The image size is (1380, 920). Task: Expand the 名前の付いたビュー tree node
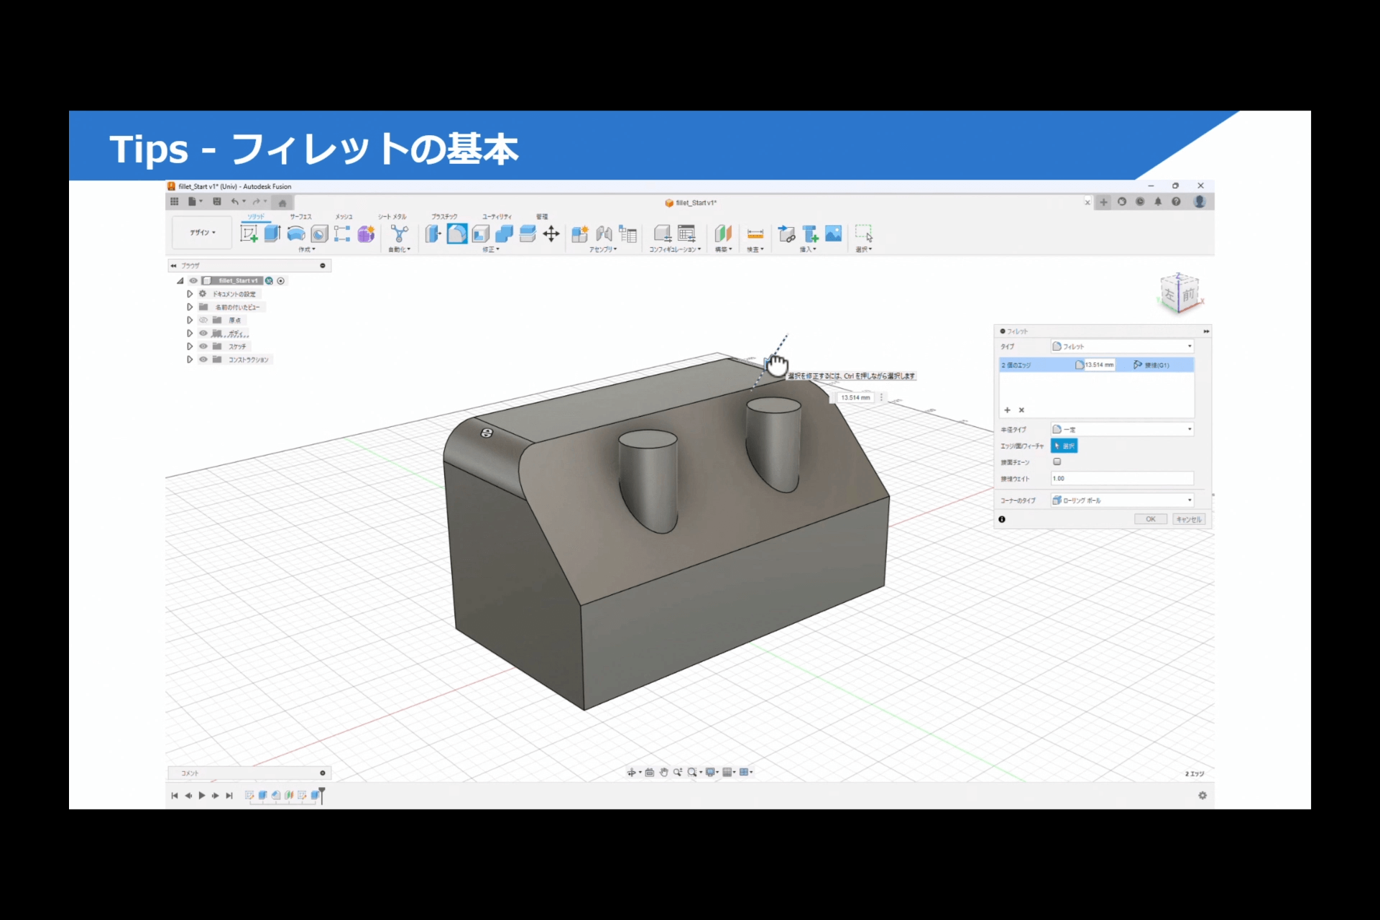click(x=190, y=307)
